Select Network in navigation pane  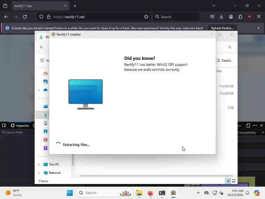[55, 173]
